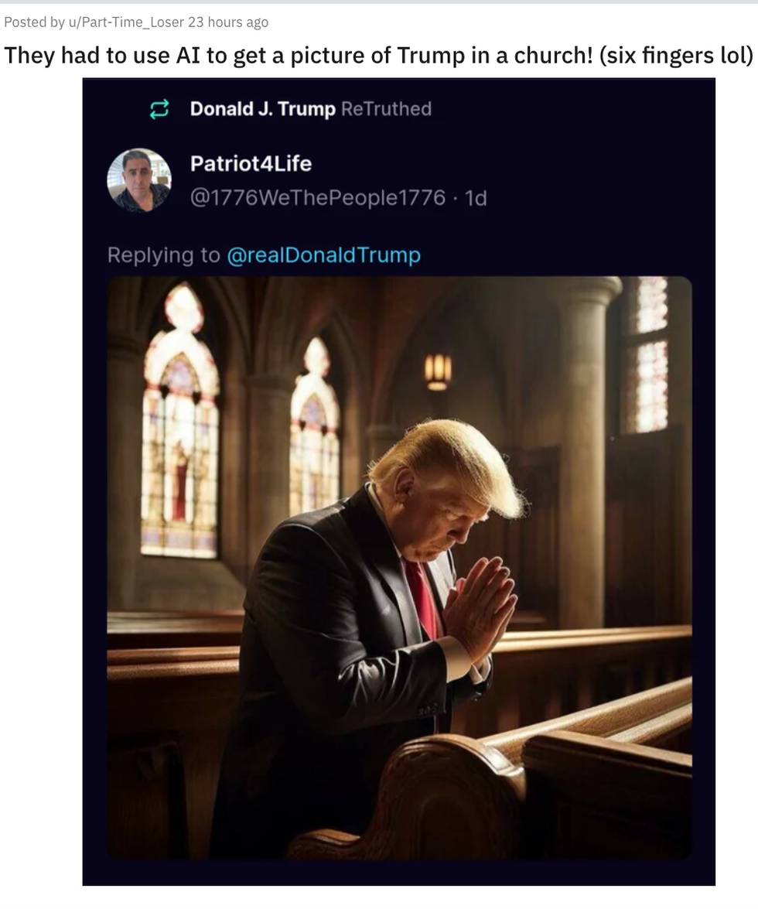Click the "1d" timestamp on the reply
The height and width of the screenshot is (909, 758).
point(476,198)
